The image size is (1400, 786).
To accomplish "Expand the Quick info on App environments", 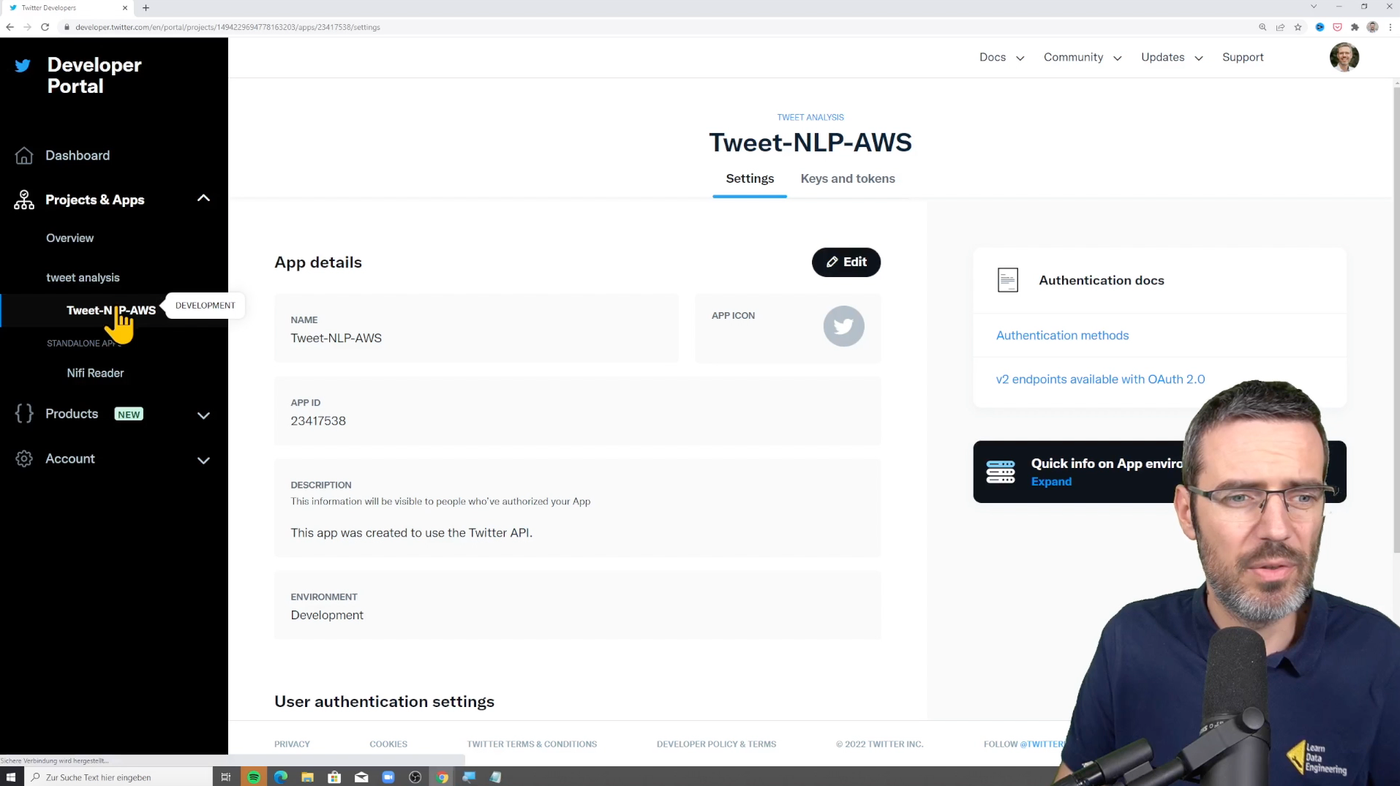I will (x=1051, y=482).
